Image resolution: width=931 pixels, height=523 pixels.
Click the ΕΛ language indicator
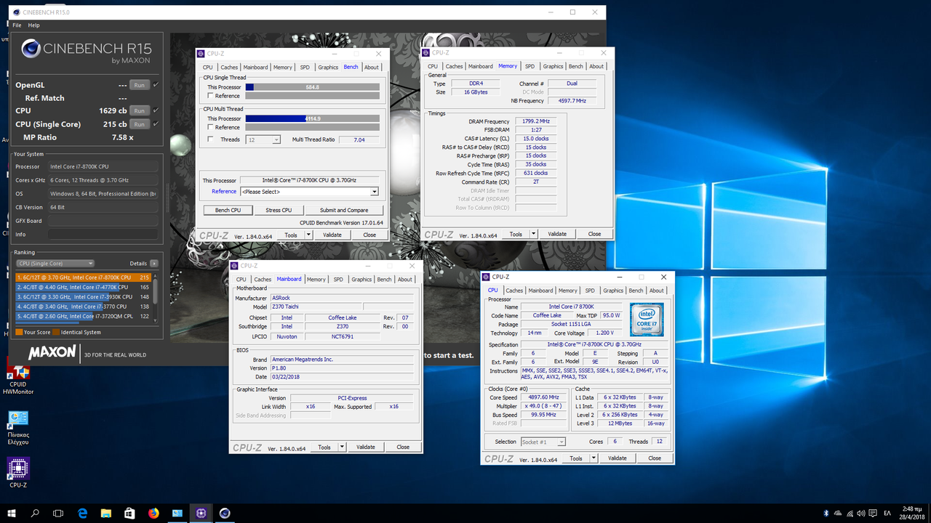coord(887,513)
